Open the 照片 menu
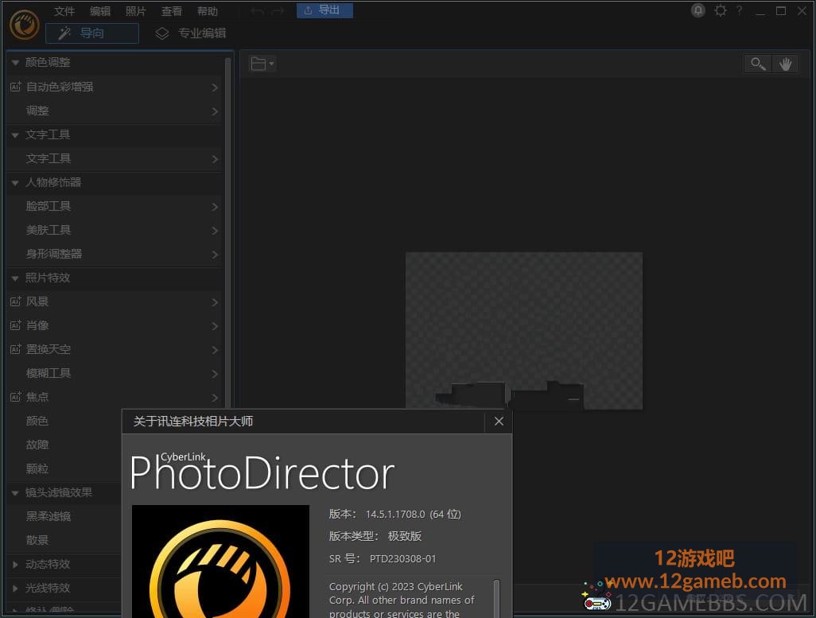Image resolution: width=816 pixels, height=618 pixels. point(136,11)
